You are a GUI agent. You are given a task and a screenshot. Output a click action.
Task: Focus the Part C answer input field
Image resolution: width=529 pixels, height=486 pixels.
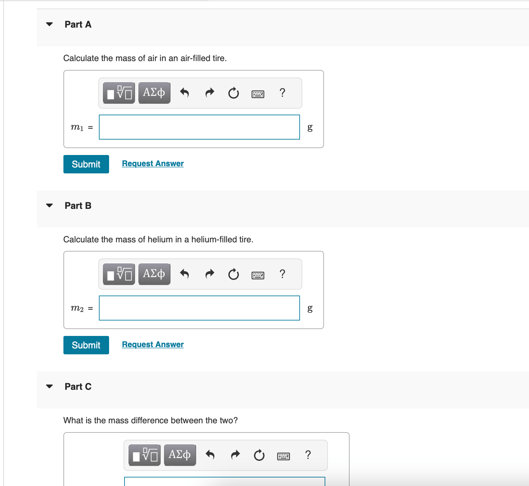(x=225, y=481)
